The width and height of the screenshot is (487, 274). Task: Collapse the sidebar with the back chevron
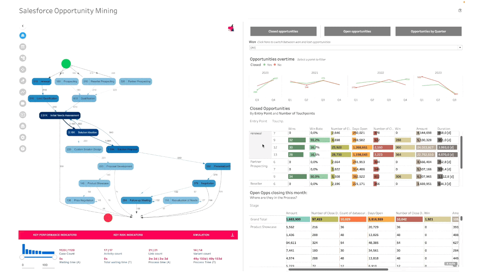coord(22,26)
